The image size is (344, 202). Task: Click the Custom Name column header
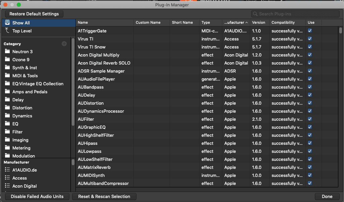[152, 22]
